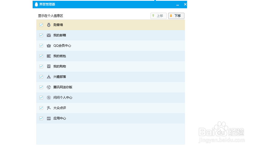Toggle the 我的购物 checkbox
The image size is (259, 149).
(41, 66)
